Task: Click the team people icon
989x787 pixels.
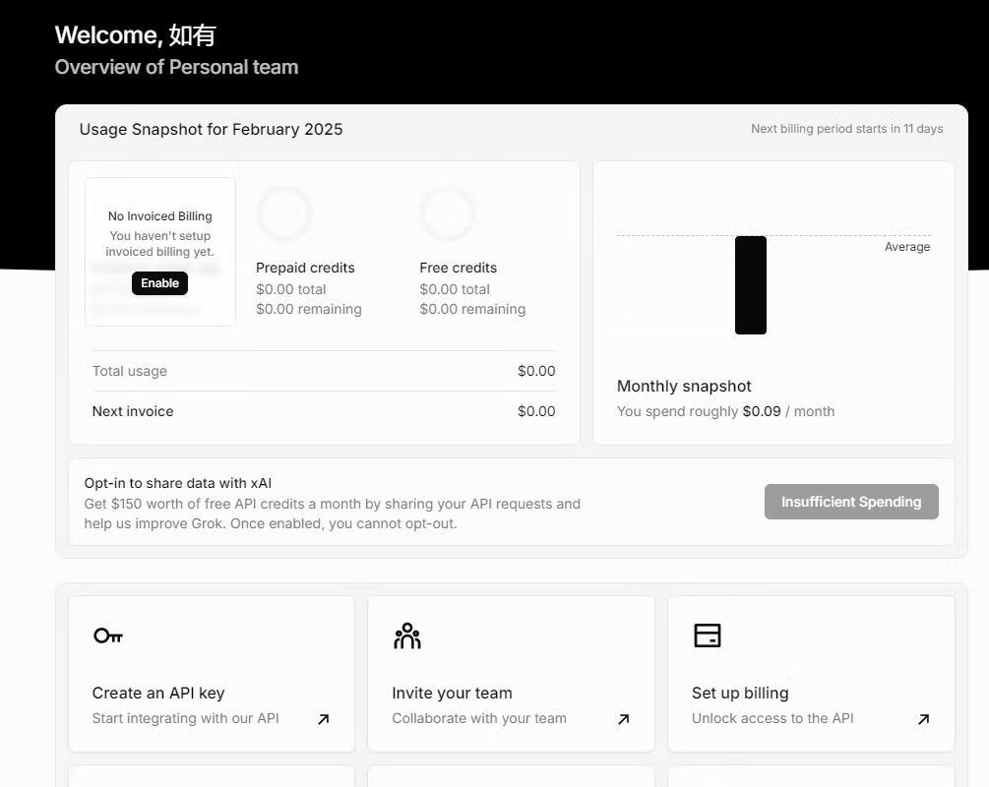Action: [406, 636]
